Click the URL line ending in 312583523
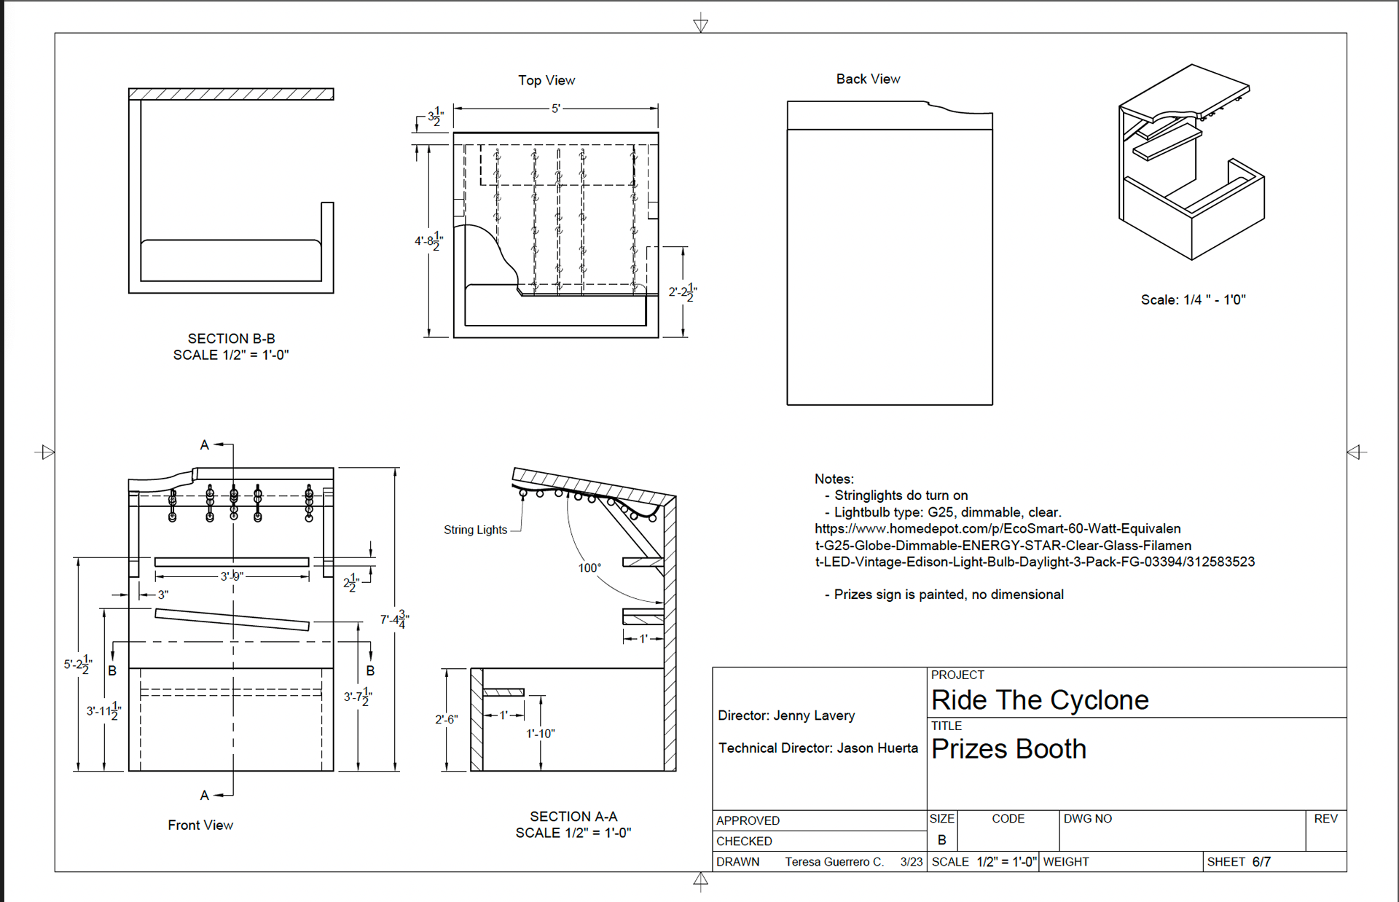The image size is (1399, 902). point(1035,562)
